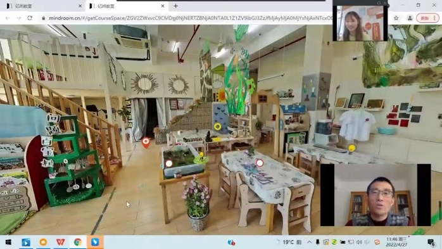Screen dimensions: 442x249
Task: Click the yellow hotspot near the white shirt table
Action: pos(351,148)
